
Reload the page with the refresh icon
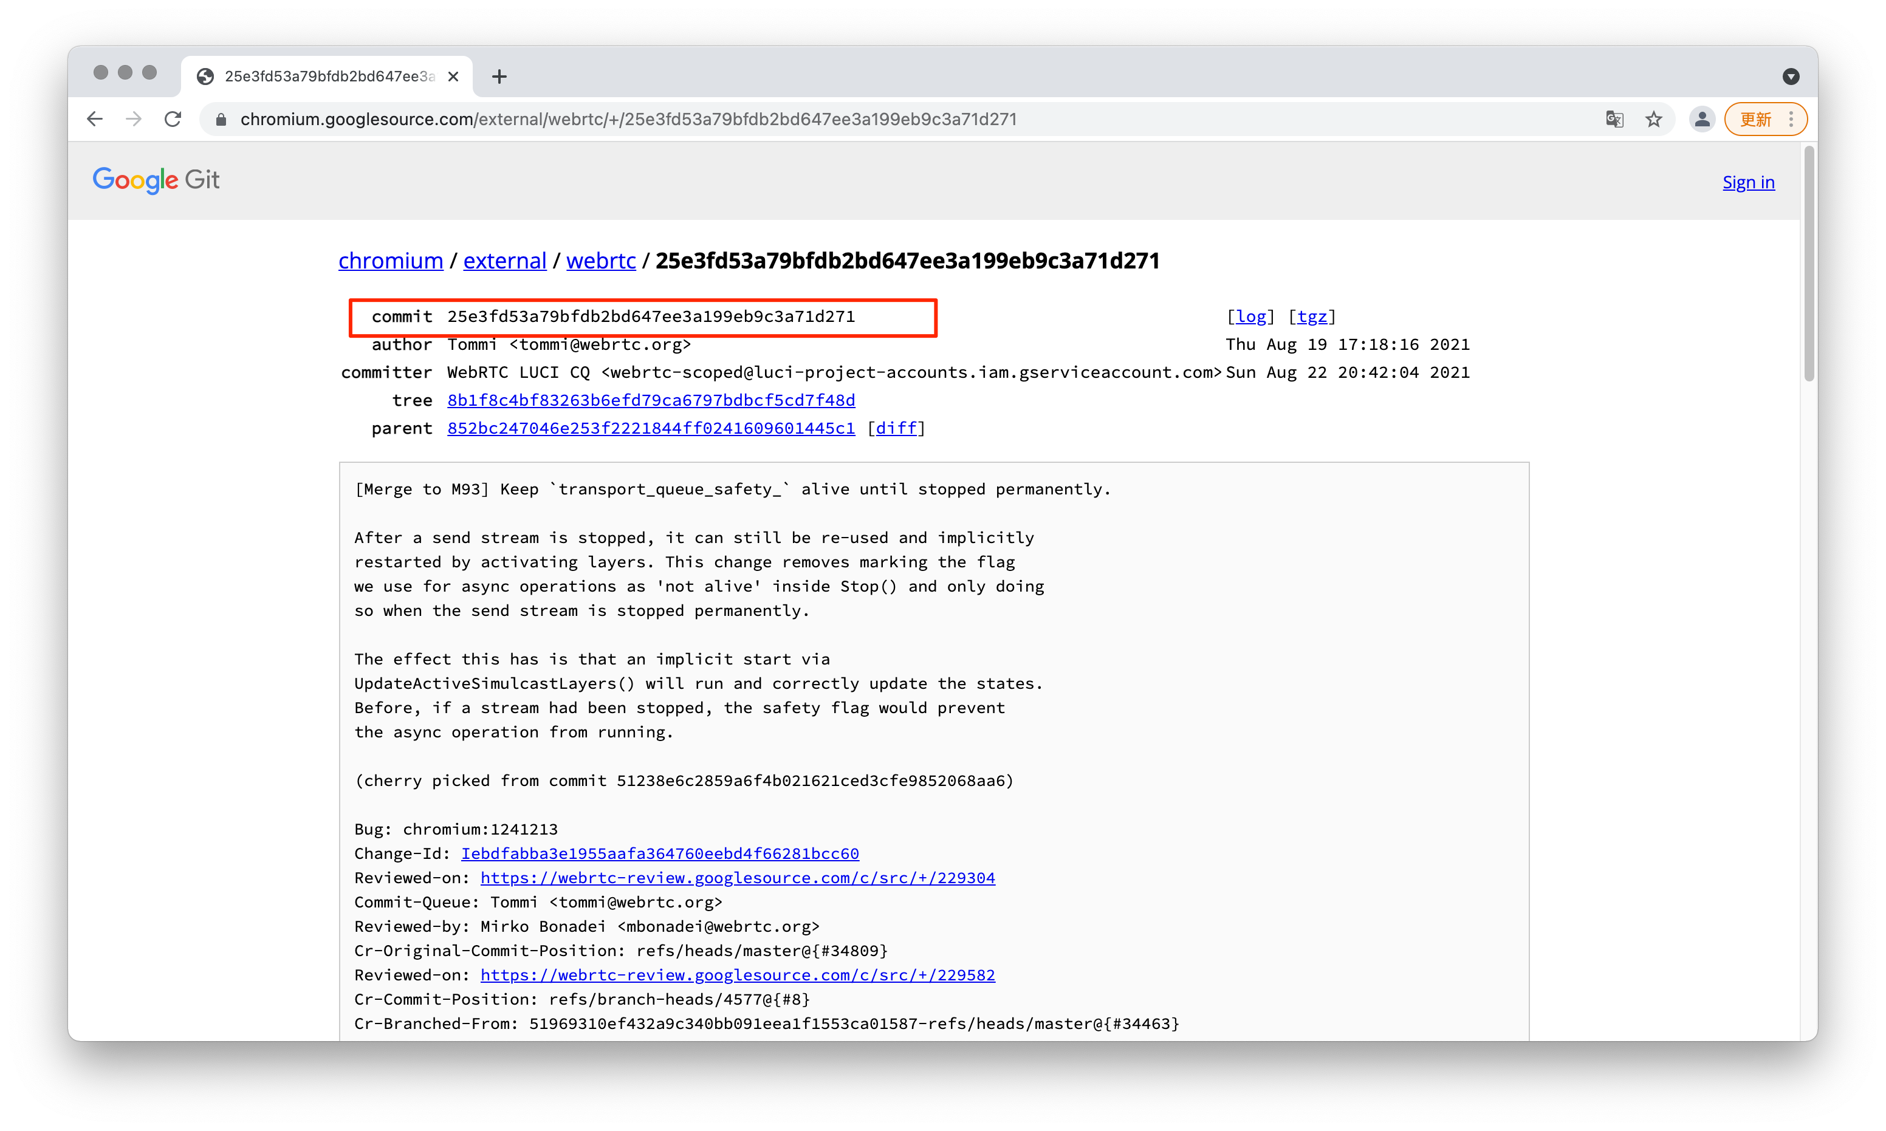pyautogui.click(x=173, y=119)
